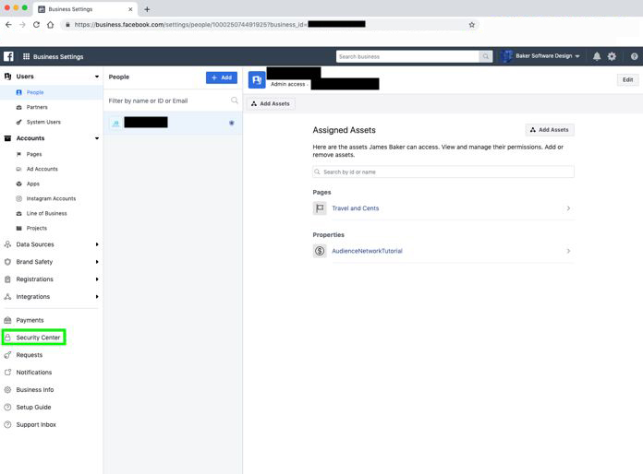Image resolution: width=643 pixels, height=474 pixels.
Task: Open Notifications in sidebar
Action: click(33, 372)
